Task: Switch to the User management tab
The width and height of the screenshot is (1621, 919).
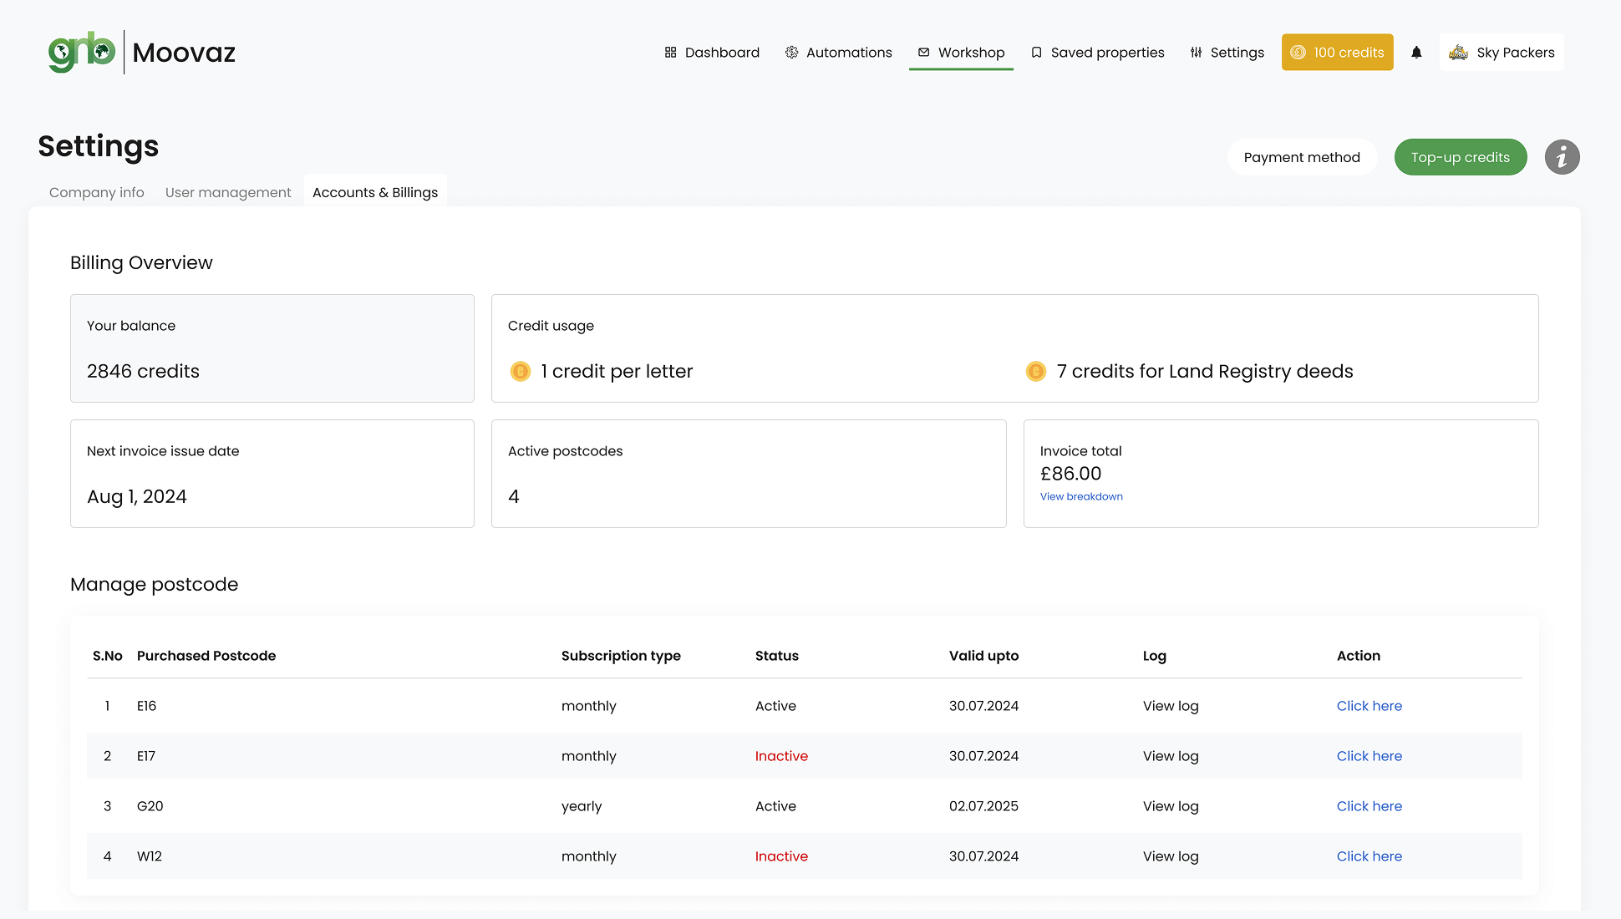Action: point(228,192)
